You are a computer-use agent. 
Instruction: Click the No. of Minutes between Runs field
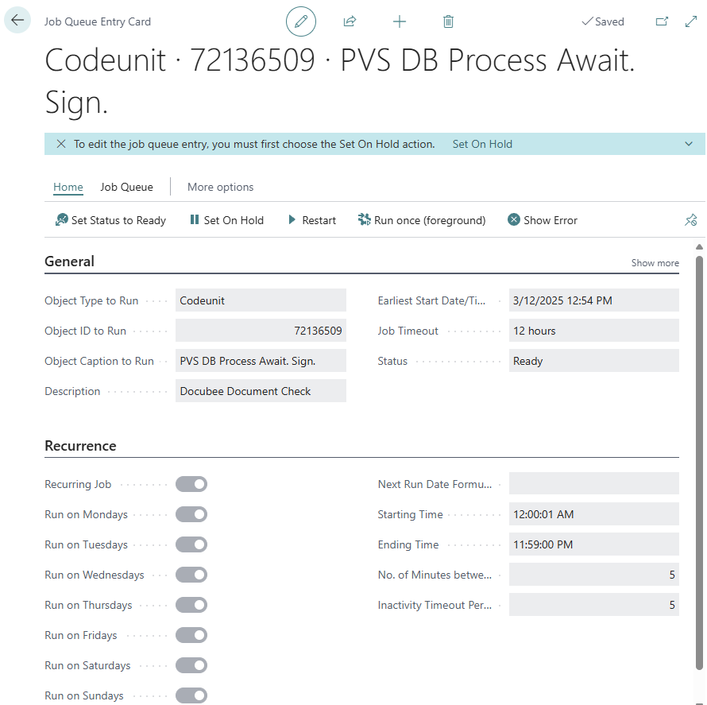point(594,575)
